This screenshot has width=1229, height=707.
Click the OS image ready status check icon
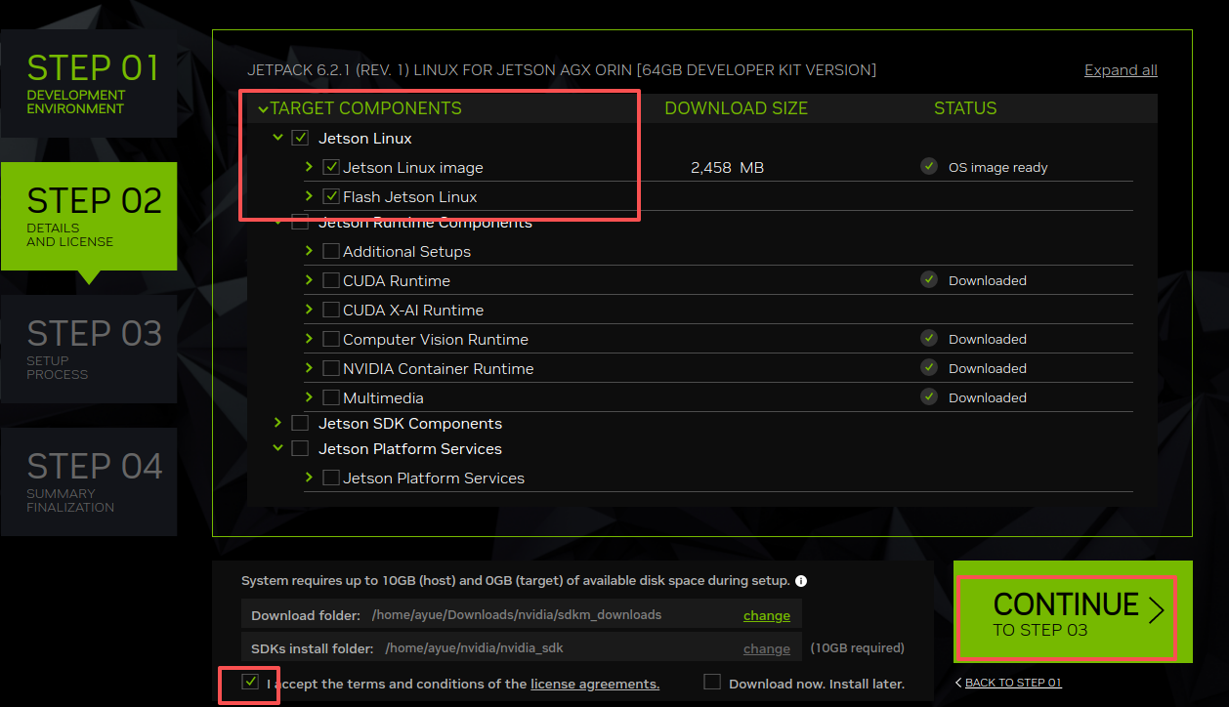click(929, 167)
